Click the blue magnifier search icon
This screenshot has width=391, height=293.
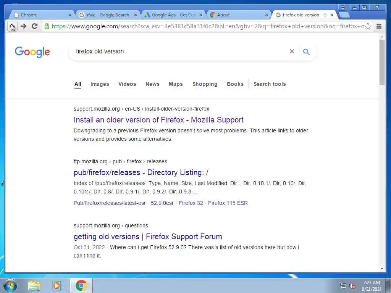click(306, 52)
